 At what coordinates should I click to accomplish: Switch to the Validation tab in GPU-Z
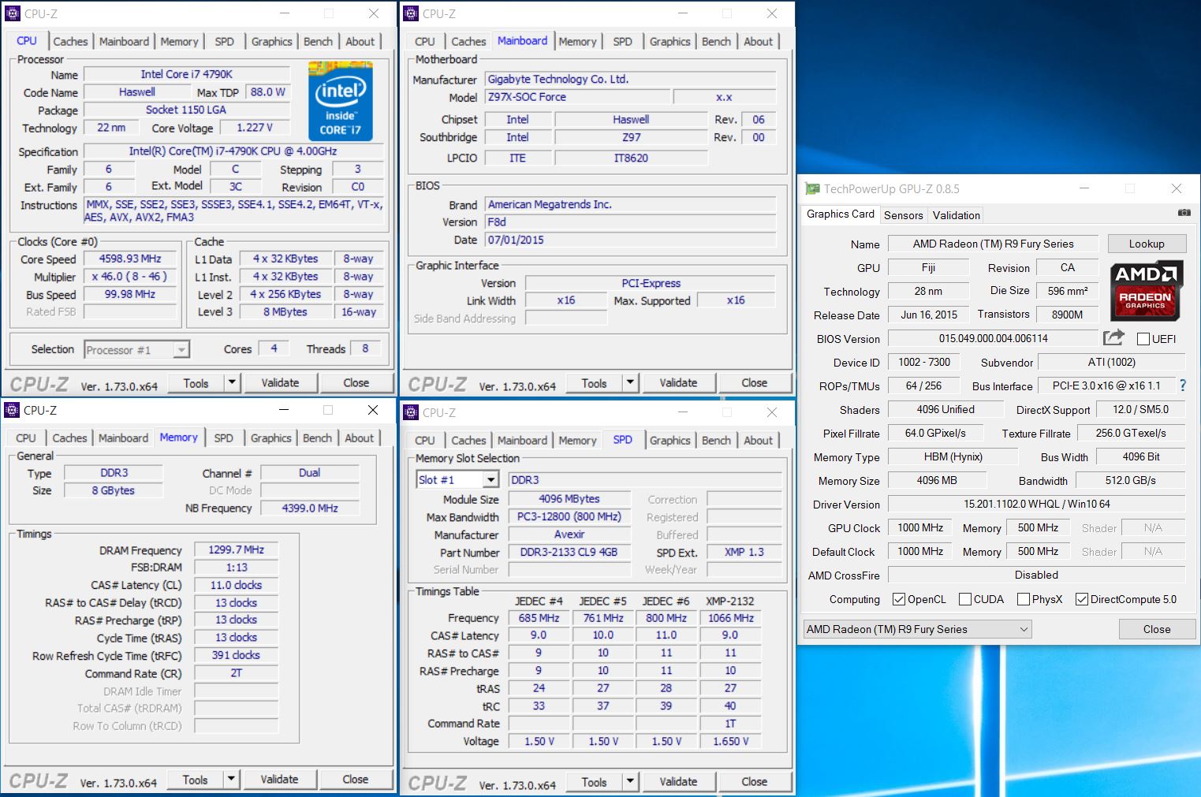click(x=957, y=215)
